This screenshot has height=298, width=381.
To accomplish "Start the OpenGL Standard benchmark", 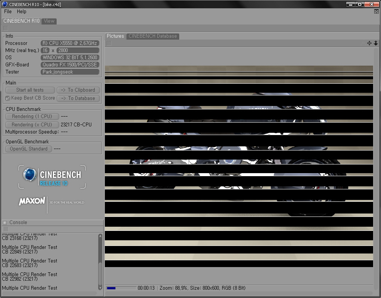I will point(29,149).
